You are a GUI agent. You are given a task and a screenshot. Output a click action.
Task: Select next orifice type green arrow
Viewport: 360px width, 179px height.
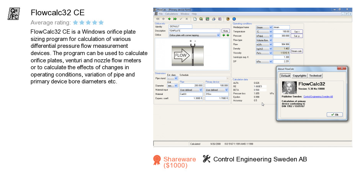point(228,35)
